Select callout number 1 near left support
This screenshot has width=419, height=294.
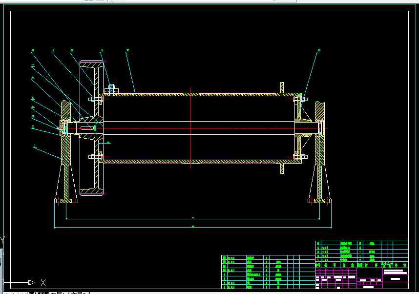point(35,146)
